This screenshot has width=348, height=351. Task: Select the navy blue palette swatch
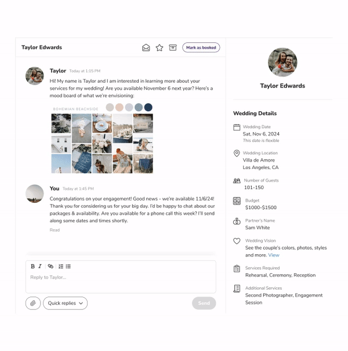coord(148,107)
